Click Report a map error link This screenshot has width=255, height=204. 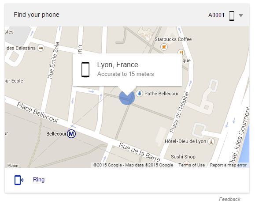click(228, 165)
